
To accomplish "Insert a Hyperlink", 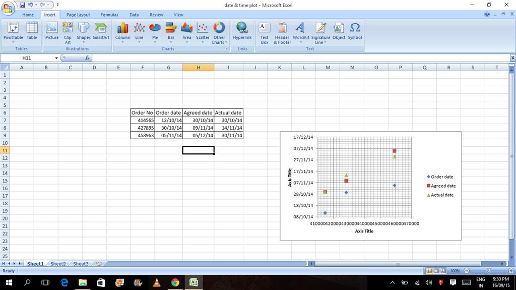I will (242, 31).
